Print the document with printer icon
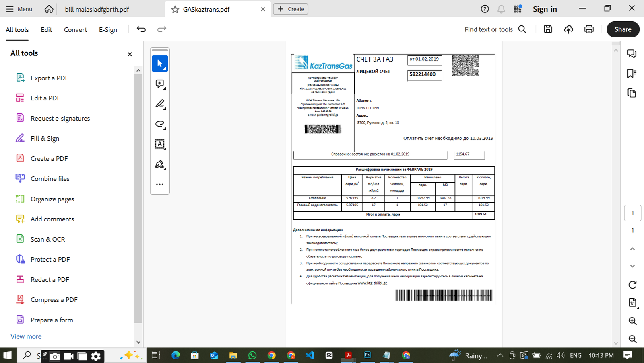This screenshot has width=644, height=363. tap(589, 29)
